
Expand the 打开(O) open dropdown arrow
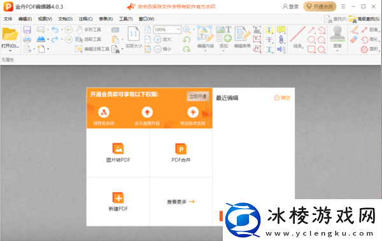click(x=10, y=51)
